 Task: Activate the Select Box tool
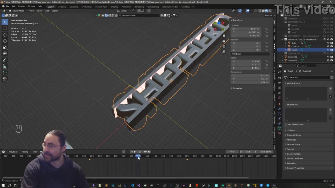(5, 22)
